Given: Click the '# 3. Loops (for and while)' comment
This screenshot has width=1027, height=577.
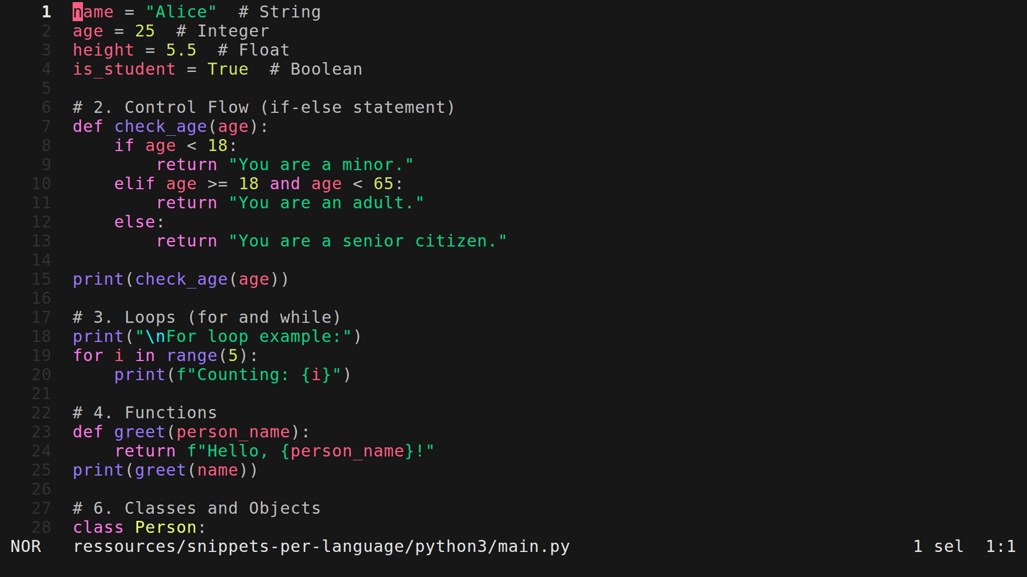Looking at the screenshot, I should coord(207,317).
